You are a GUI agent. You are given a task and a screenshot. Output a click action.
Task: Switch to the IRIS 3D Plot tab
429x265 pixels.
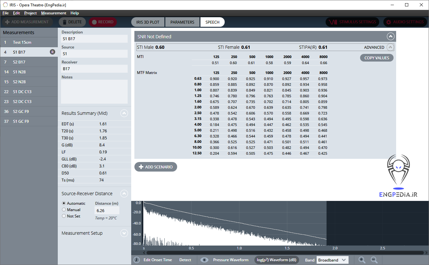[147, 22]
